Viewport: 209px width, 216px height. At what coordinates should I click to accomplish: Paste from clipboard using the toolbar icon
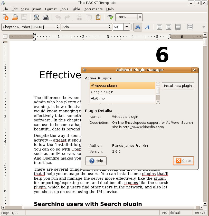click(98, 17)
